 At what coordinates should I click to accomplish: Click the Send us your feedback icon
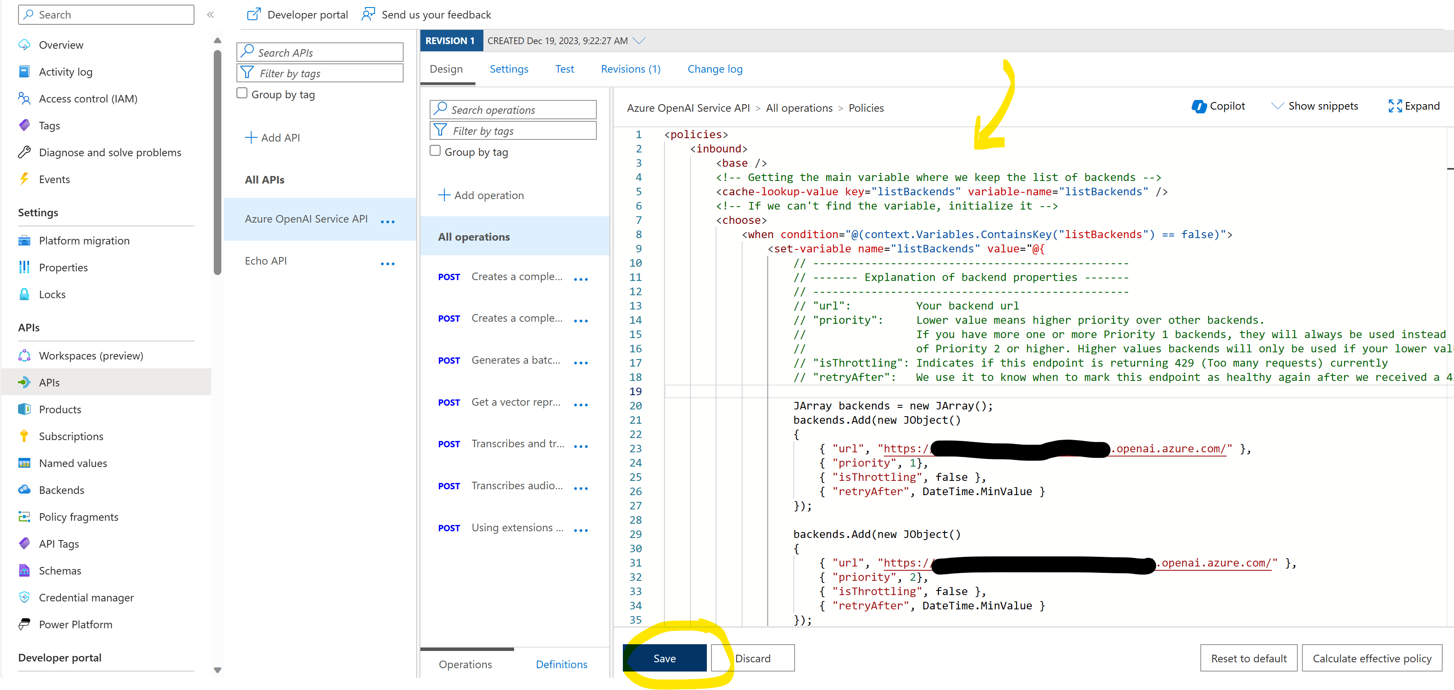point(369,14)
